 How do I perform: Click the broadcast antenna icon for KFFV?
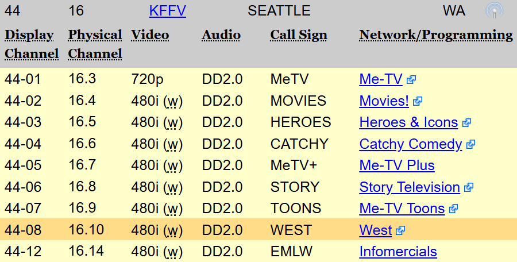coord(494,10)
